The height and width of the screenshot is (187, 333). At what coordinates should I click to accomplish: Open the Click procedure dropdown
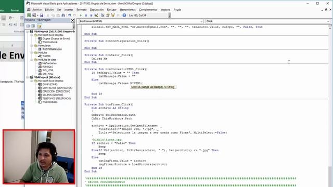328,21
